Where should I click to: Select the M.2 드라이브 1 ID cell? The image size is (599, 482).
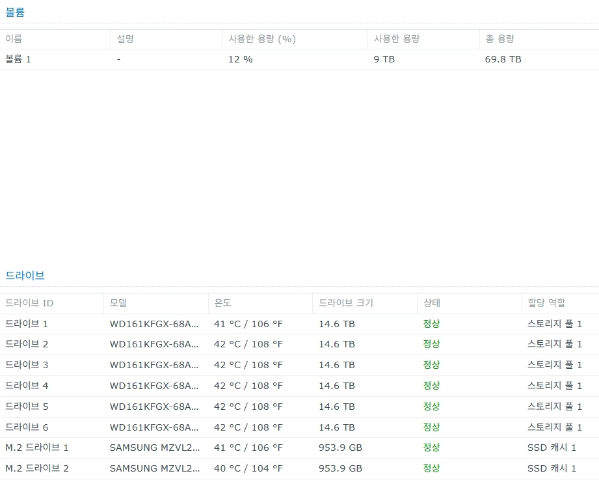point(37,448)
